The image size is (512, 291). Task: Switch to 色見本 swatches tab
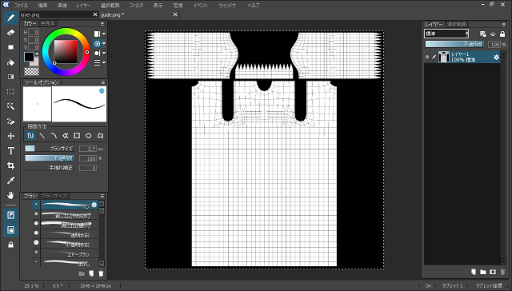click(48, 23)
